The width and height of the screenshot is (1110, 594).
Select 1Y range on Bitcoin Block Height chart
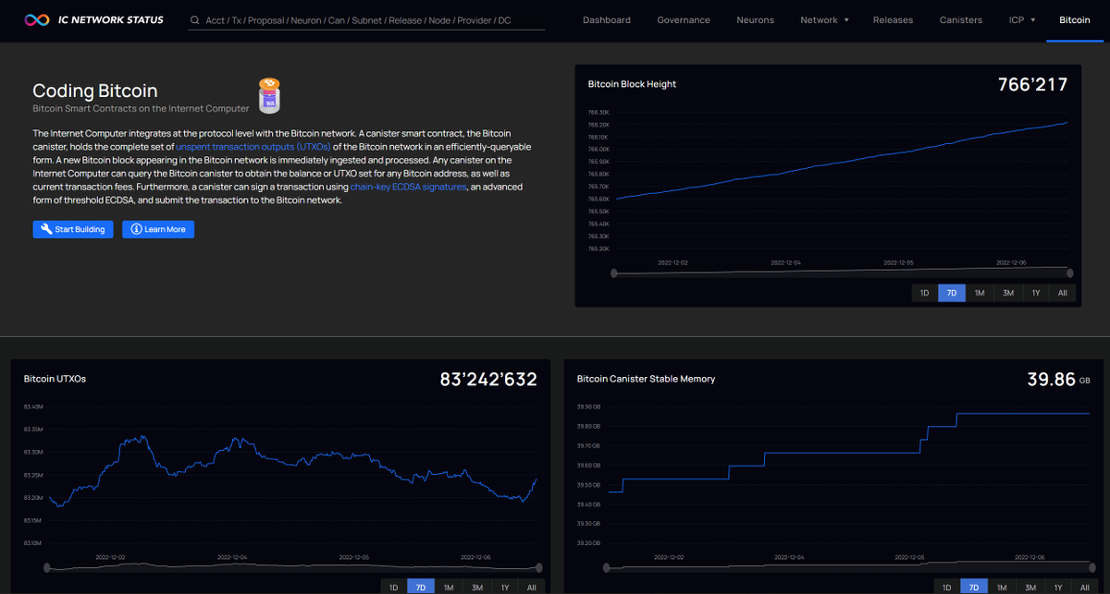point(1036,293)
